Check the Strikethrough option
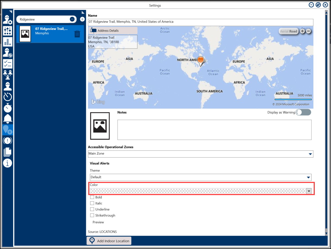This screenshot has width=331, height=249. (x=92, y=215)
